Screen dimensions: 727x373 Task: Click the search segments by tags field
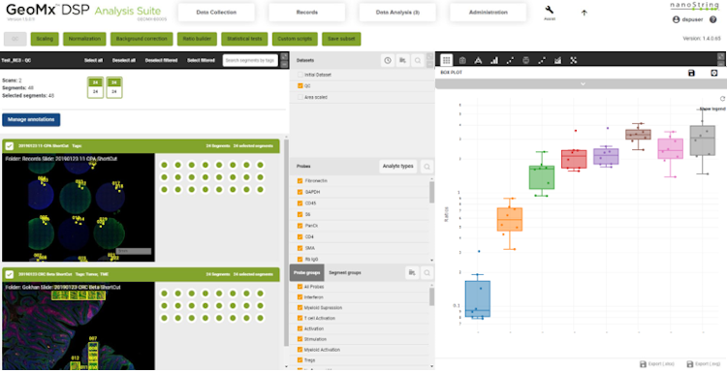[250, 61]
